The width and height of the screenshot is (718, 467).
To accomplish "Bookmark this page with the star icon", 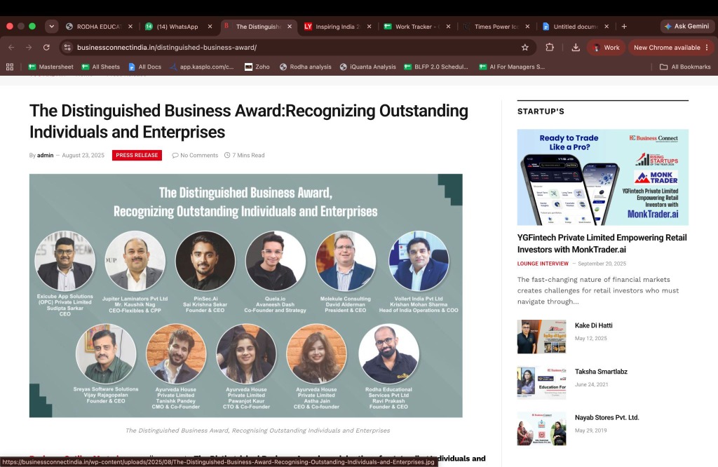I will point(524,47).
